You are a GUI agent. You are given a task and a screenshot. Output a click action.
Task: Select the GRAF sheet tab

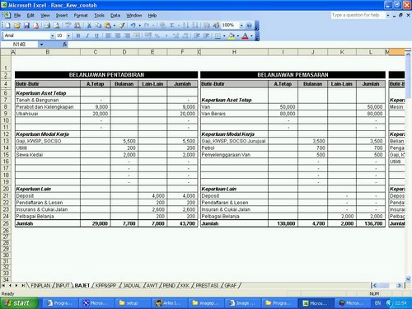pyautogui.click(x=231, y=286)
